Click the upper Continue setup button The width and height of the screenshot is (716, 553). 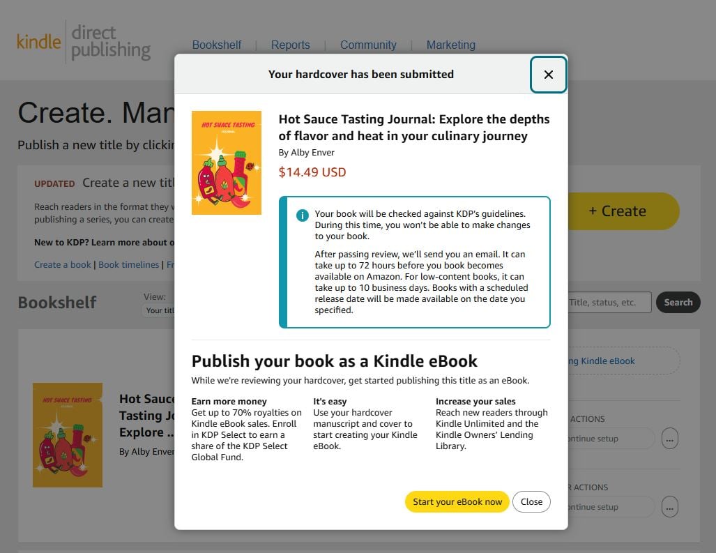tap(610, 439)
